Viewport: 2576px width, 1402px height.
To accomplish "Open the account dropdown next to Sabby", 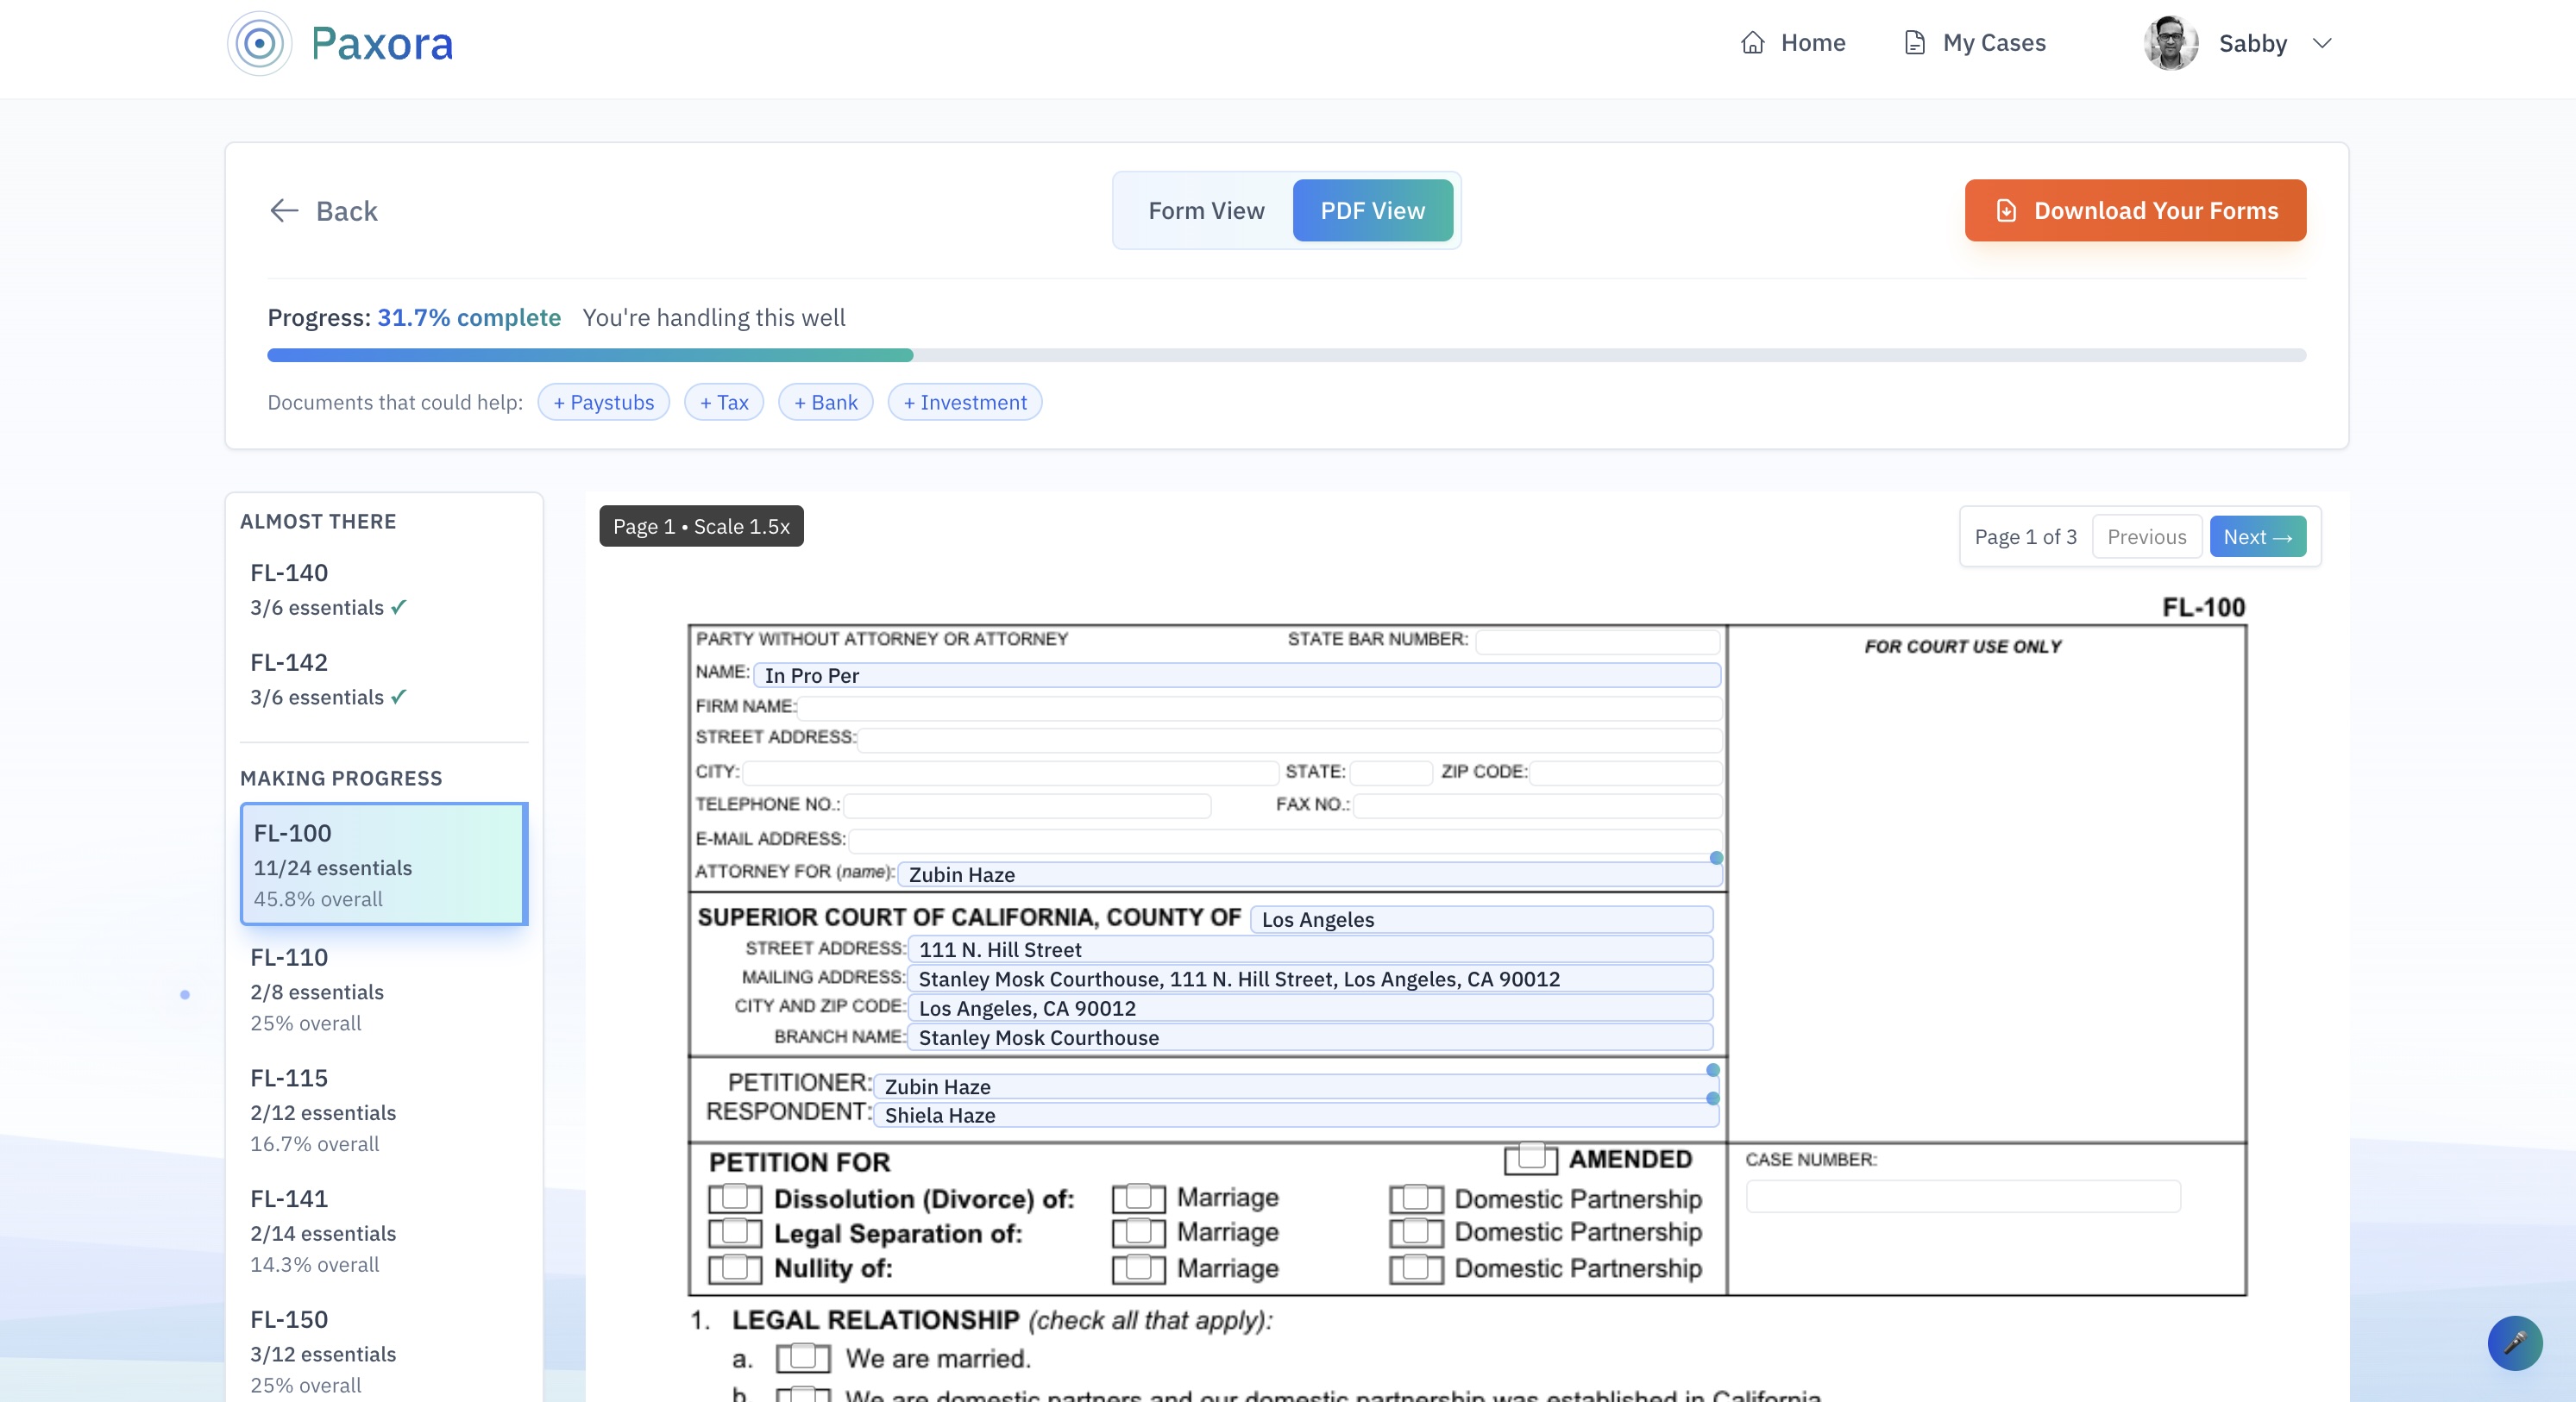I will point(2322,44).
